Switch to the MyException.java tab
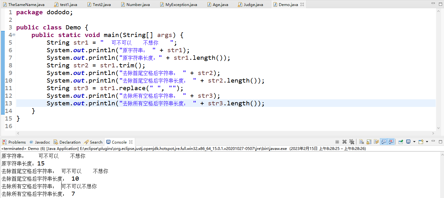This screenshot has height=198, width=444. 179,4
